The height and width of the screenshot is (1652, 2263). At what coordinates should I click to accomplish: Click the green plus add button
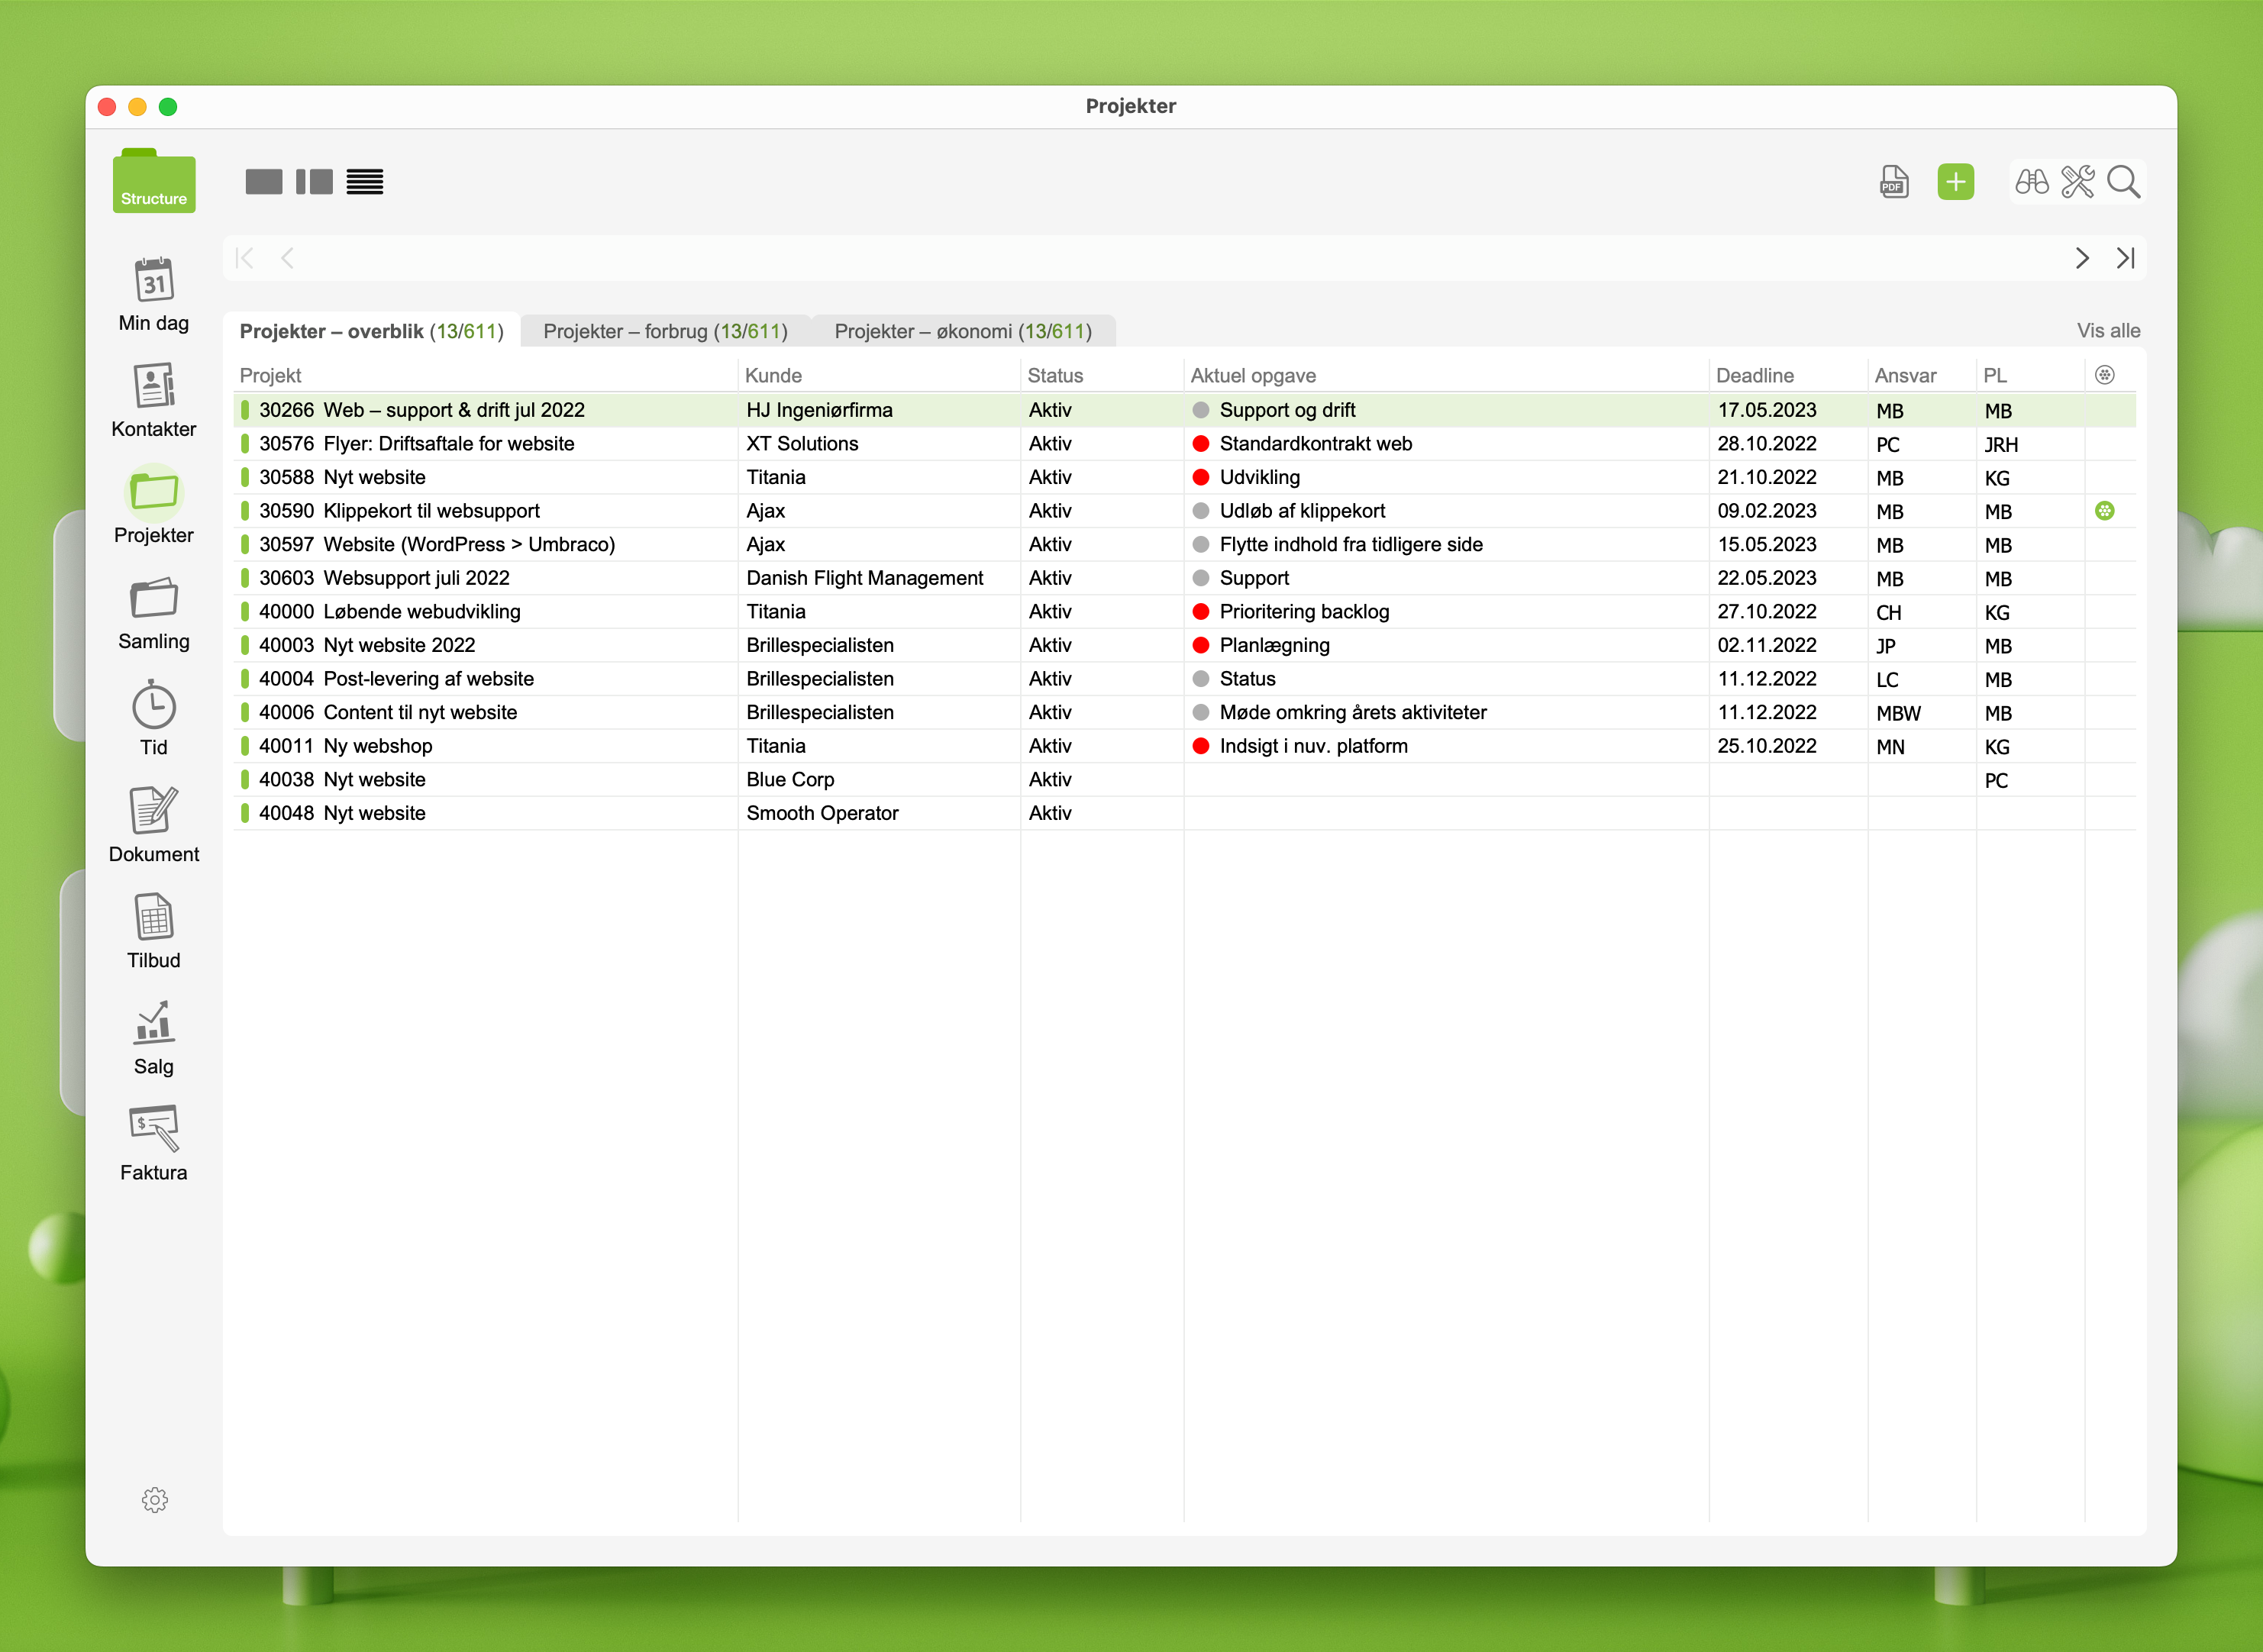1955,182
